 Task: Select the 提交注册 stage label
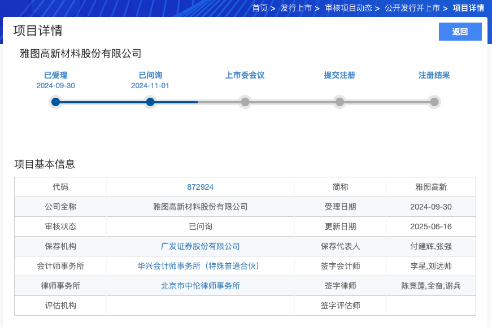(339, 75)
